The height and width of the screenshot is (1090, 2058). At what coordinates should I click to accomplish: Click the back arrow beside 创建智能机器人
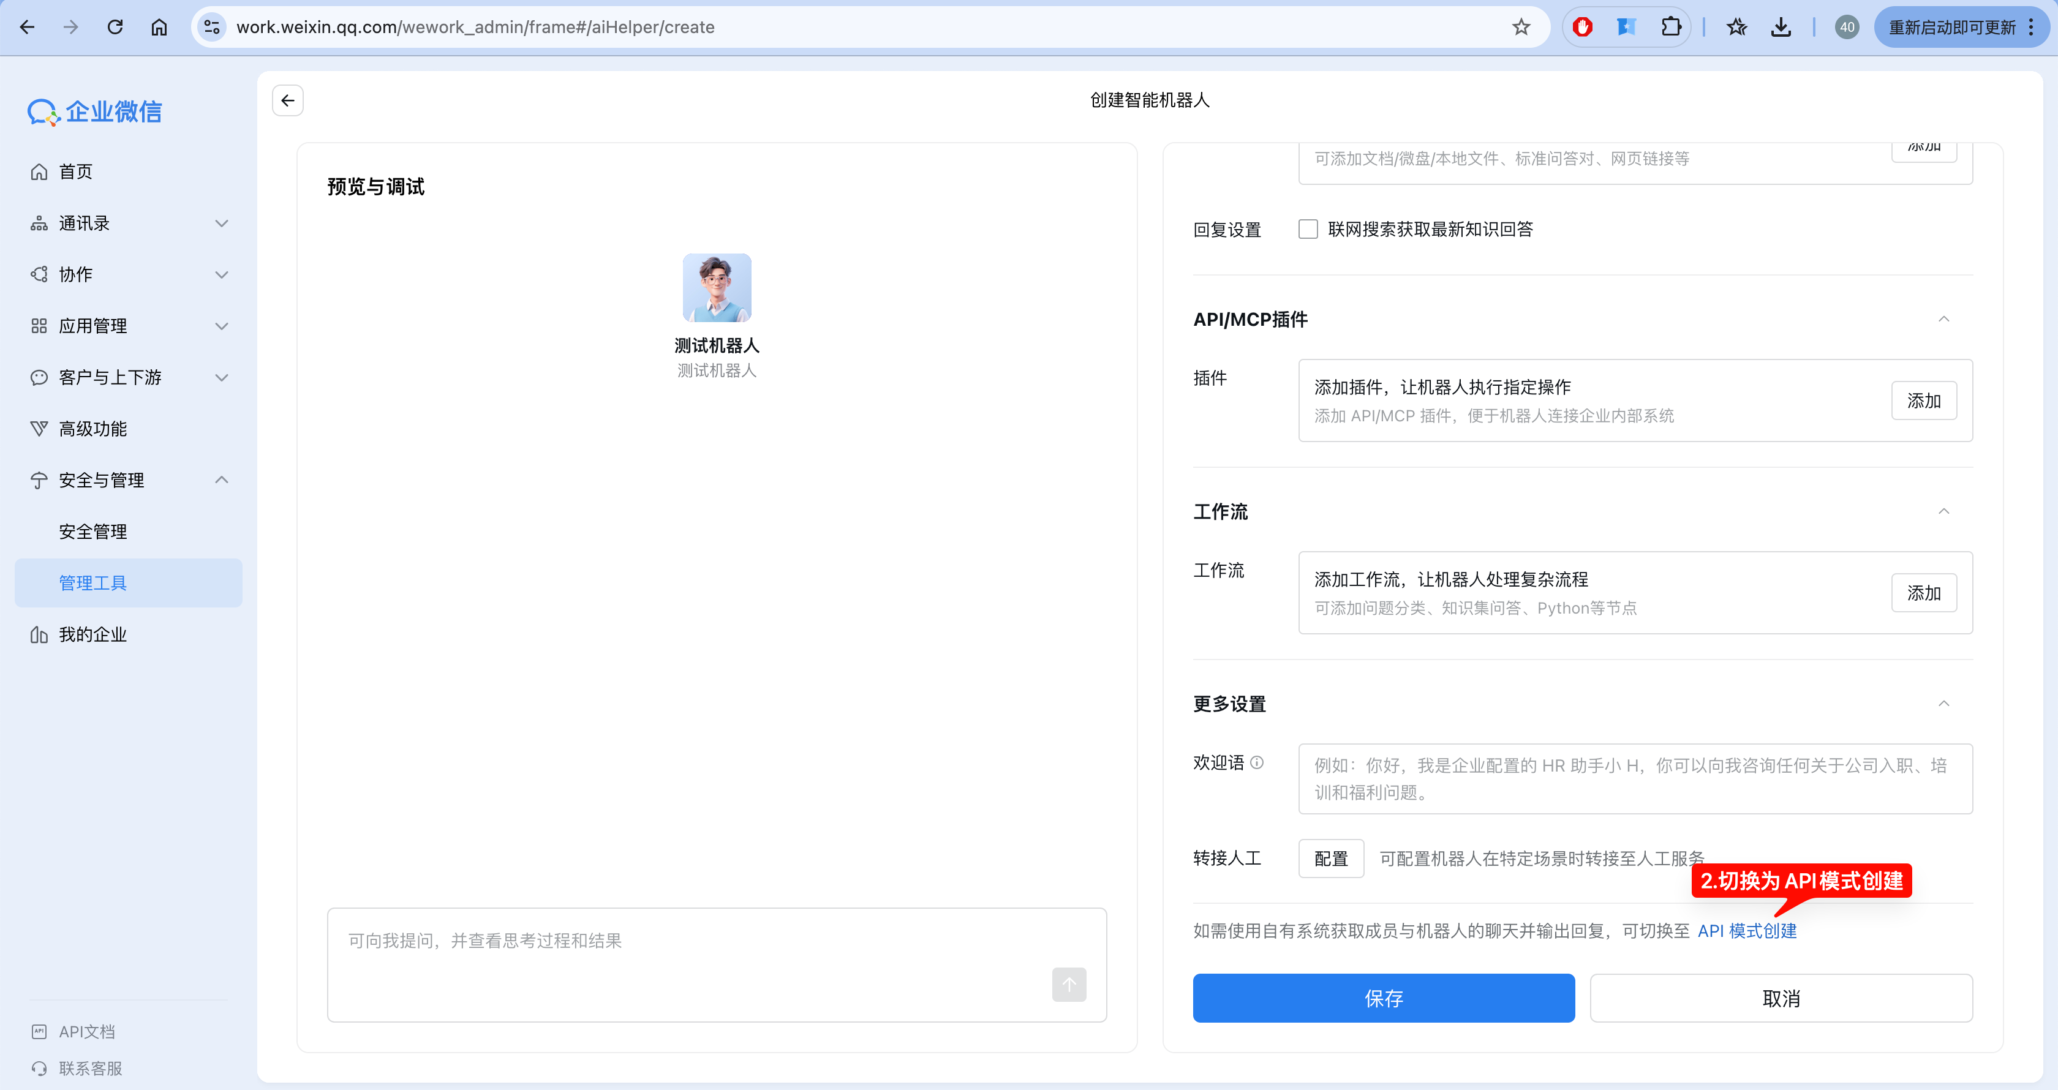tap(288, 100)
